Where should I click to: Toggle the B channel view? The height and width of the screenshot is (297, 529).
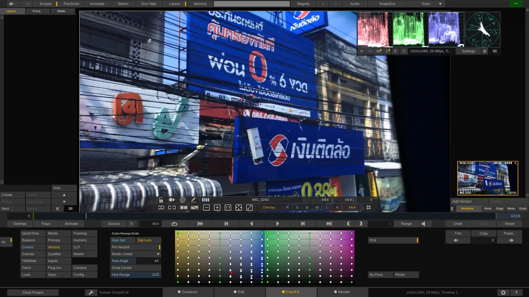[x=307, y=208]
